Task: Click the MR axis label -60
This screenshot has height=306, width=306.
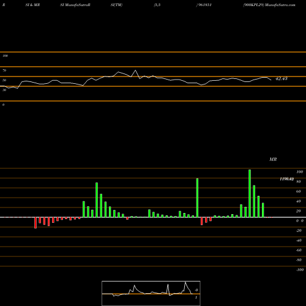Action: point(299,250)
